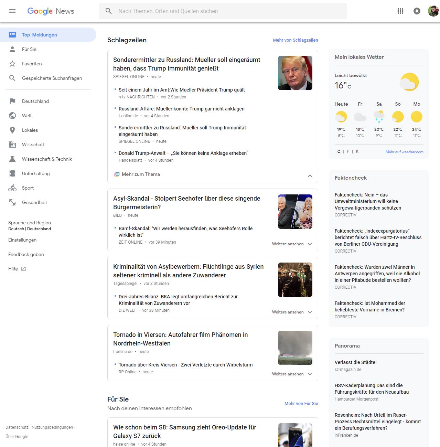This screenshot has height=447, width=440.
Task: Switch temperature unit to Celsius
Action: [339, 152]
